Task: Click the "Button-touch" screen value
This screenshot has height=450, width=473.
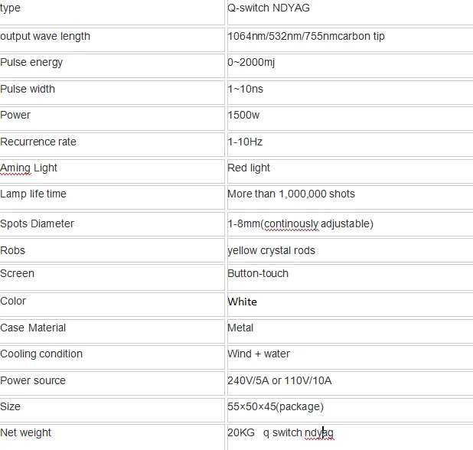Action: 258,273
